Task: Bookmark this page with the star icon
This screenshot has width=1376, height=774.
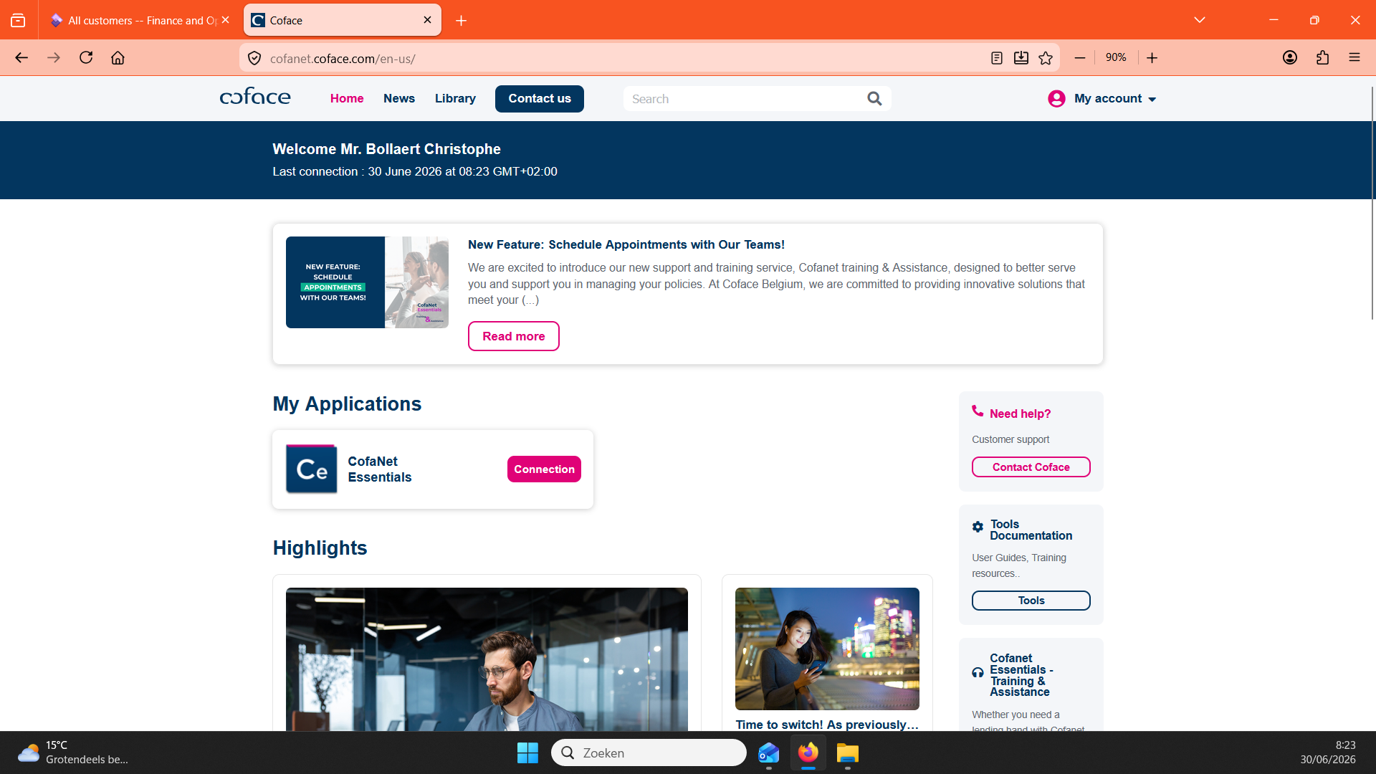Action: 1046,58
